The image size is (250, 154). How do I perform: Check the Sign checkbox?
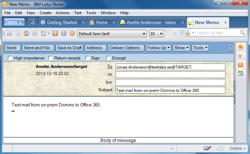pyautogui.click(x=87, y=58)
